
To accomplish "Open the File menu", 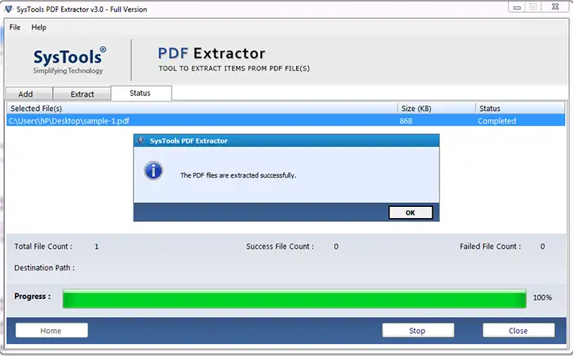I will [15, 28].
